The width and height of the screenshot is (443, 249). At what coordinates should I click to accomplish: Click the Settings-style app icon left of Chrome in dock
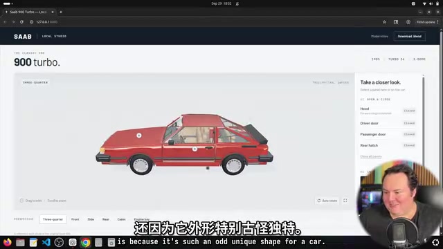click(73, 242)
